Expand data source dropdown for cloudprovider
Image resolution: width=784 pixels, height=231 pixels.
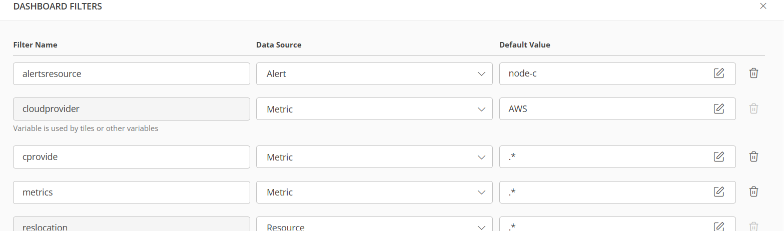click(374, 108)
